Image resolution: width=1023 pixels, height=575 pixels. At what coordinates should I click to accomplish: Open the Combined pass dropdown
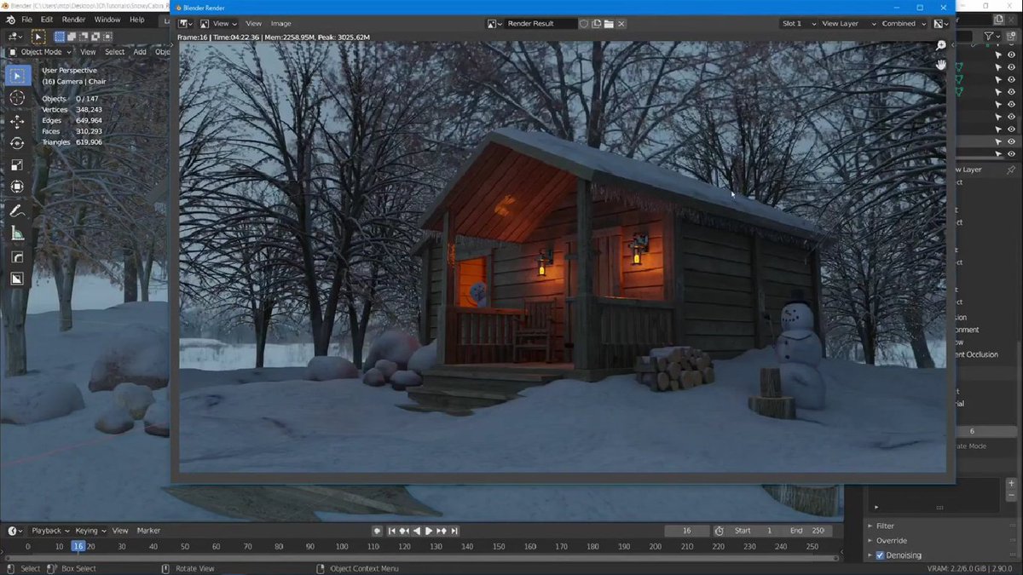pos(904,24)
